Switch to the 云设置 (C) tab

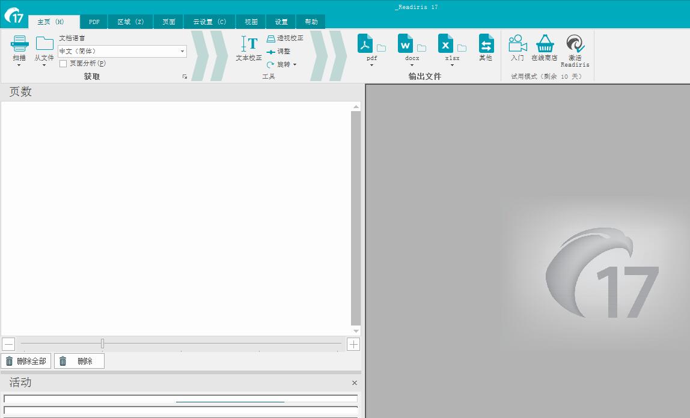[209, 22]
